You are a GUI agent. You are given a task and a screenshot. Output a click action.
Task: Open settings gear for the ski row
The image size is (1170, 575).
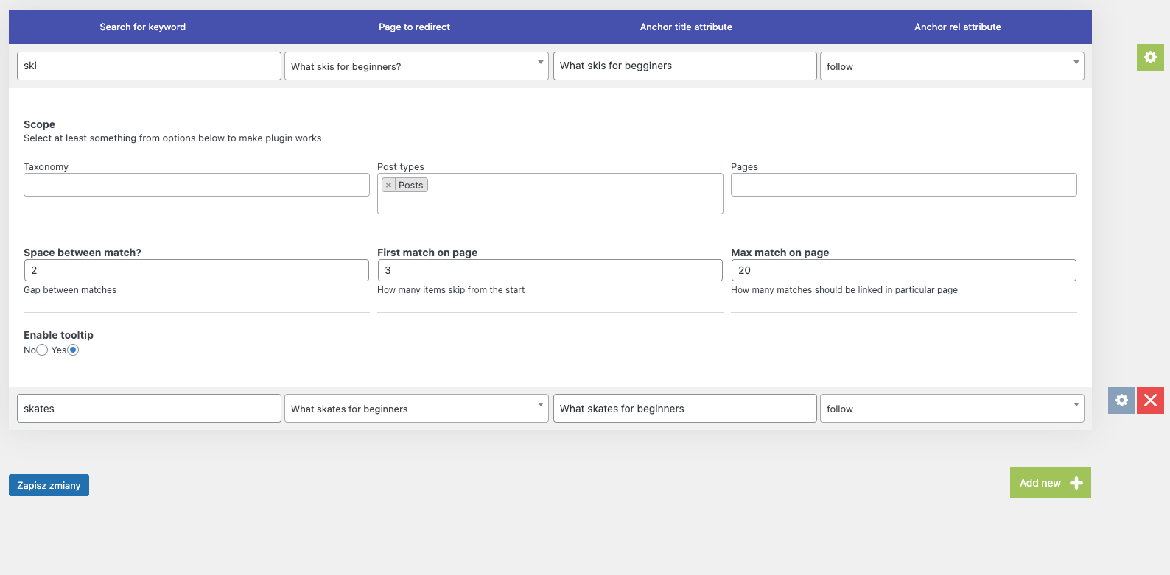pos(1150,57)
